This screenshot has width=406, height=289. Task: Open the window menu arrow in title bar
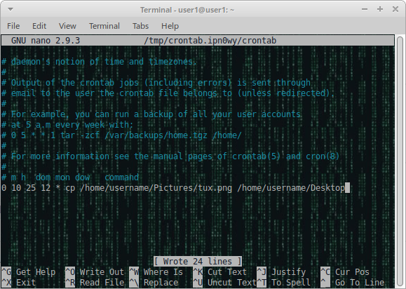11,10
